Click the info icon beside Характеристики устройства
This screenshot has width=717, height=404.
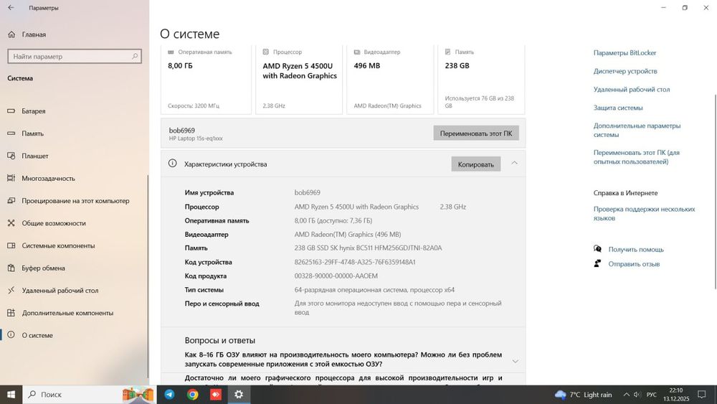(172, 164)
